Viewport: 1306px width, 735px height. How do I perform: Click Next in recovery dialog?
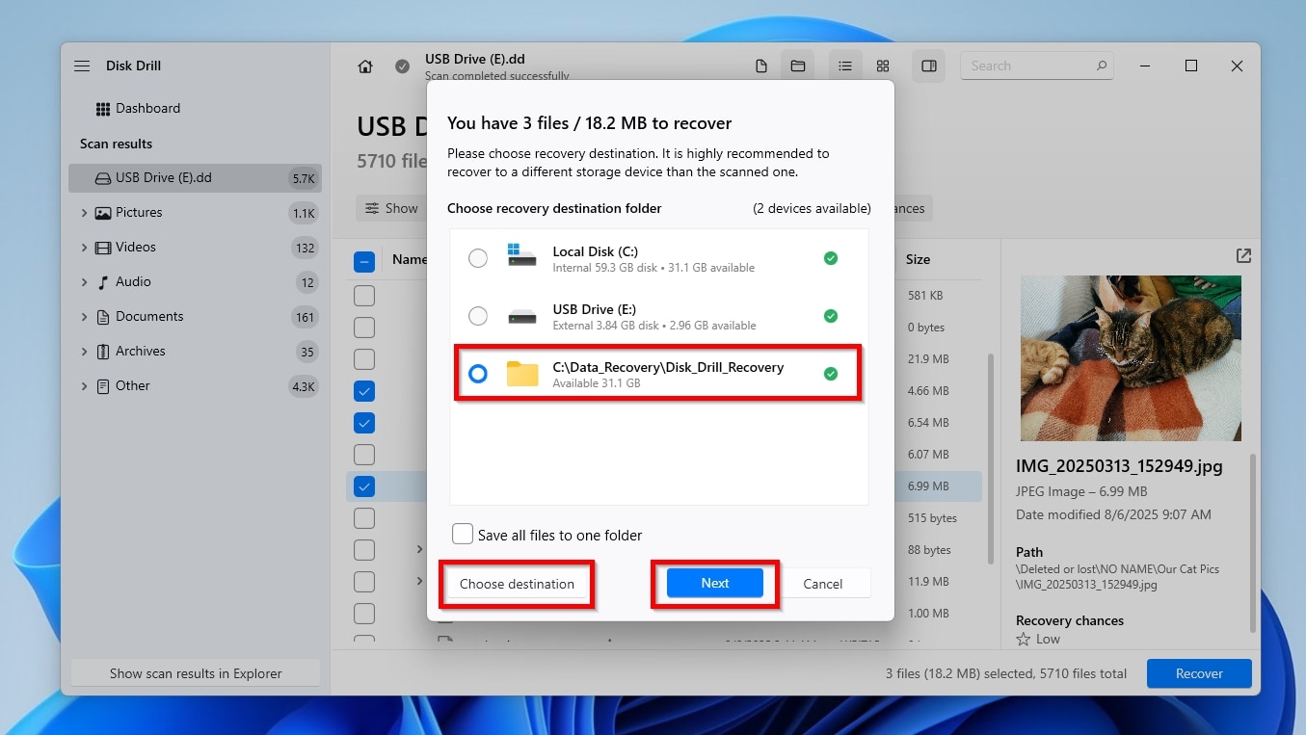coord(715,584)
